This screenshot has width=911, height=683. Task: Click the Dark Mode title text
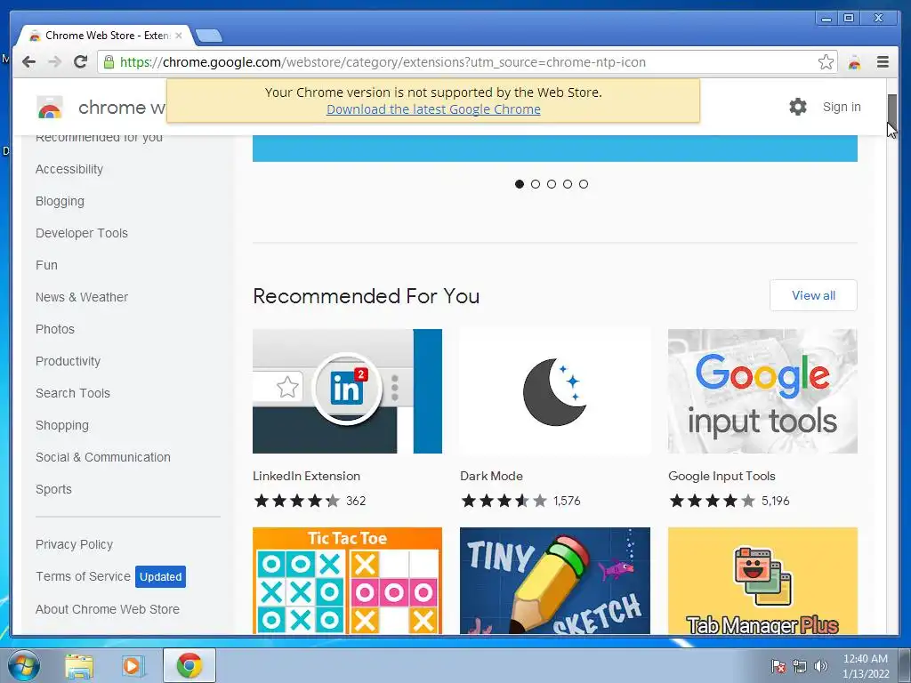click(x=491, y=476)
